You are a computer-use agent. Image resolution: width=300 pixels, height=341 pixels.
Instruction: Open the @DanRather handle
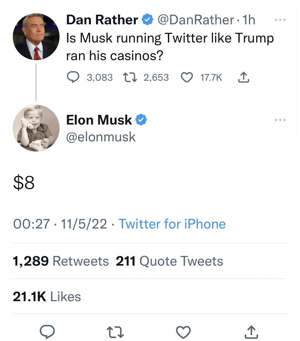(196, 20)
